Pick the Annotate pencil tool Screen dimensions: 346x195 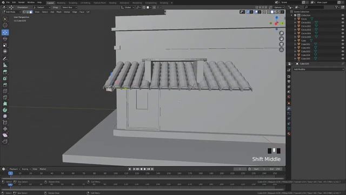[x=5, y=58]
